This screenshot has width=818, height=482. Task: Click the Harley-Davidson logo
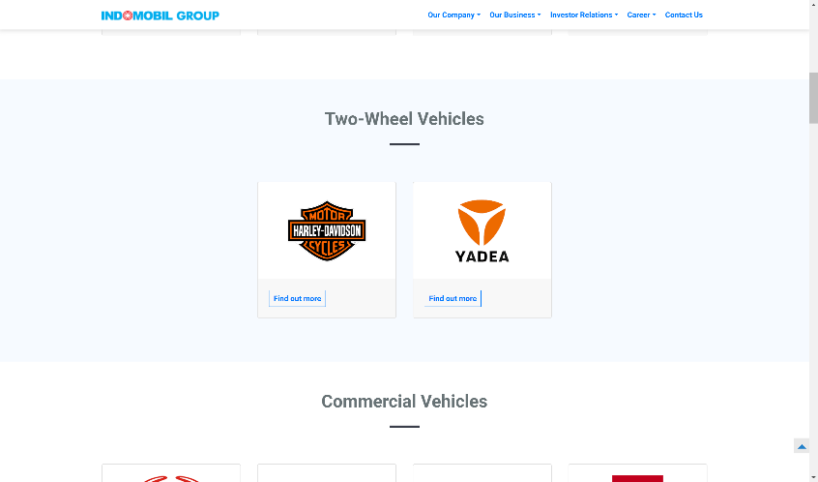[x=327, y=230]
